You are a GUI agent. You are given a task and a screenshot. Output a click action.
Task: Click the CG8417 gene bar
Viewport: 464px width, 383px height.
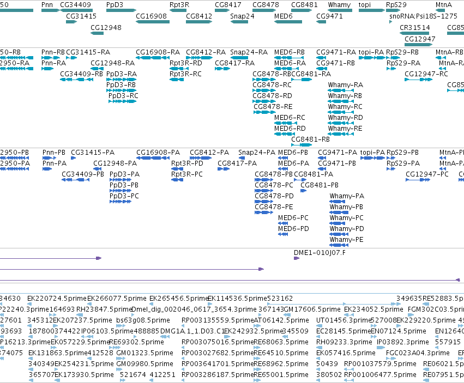pos(222,10)
